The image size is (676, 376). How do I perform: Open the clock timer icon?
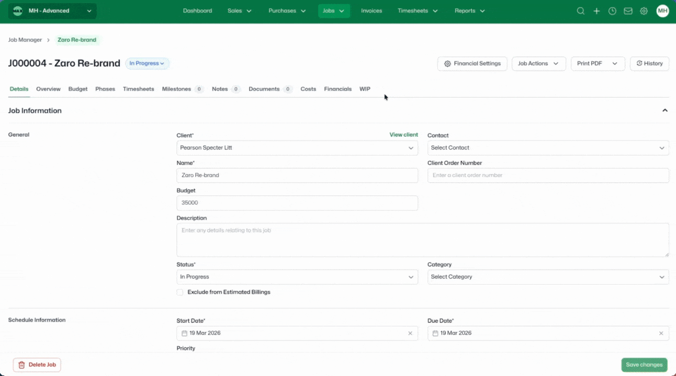coord(612,11)
